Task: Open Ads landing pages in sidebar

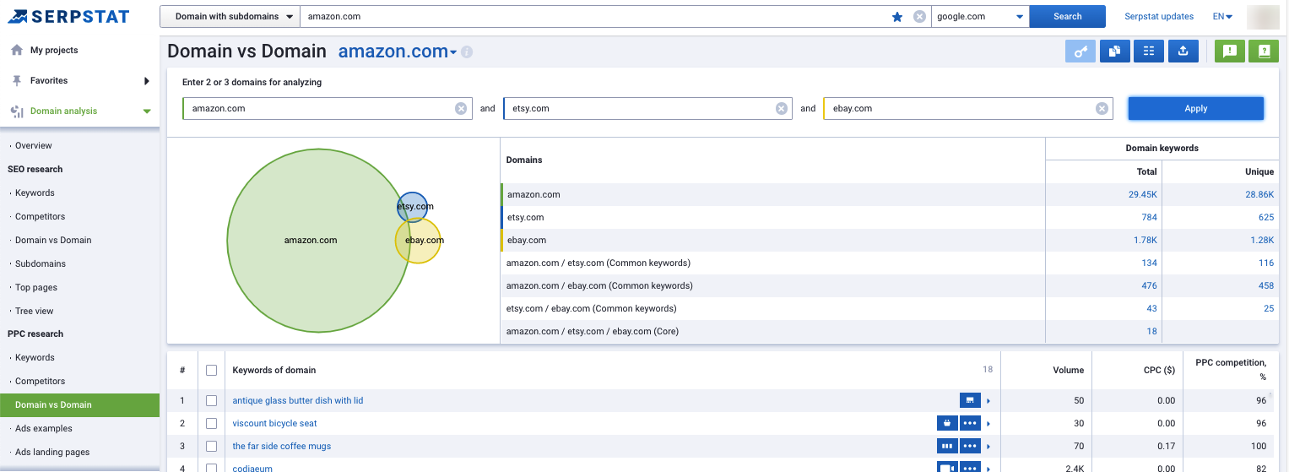Action: coord(52,452)
